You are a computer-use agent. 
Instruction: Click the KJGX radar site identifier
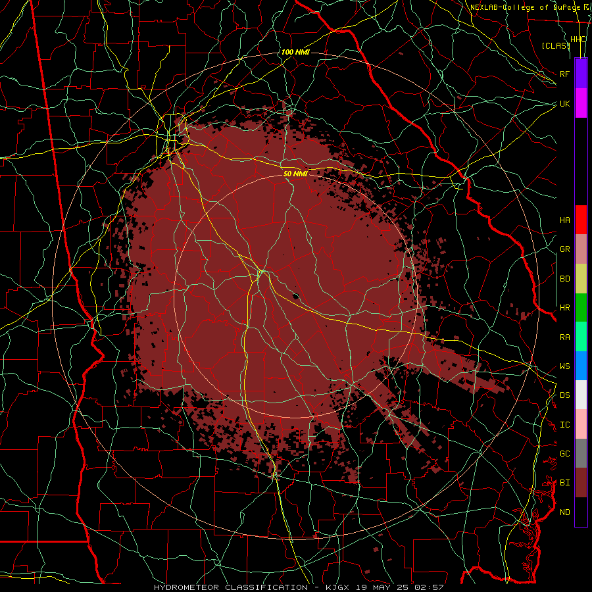coord(337,587)
